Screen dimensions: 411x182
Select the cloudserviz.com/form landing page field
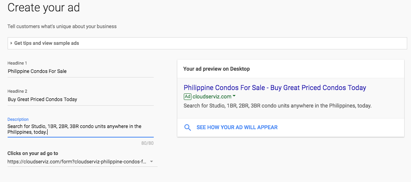pyautogui.click(x=82, y=162)
